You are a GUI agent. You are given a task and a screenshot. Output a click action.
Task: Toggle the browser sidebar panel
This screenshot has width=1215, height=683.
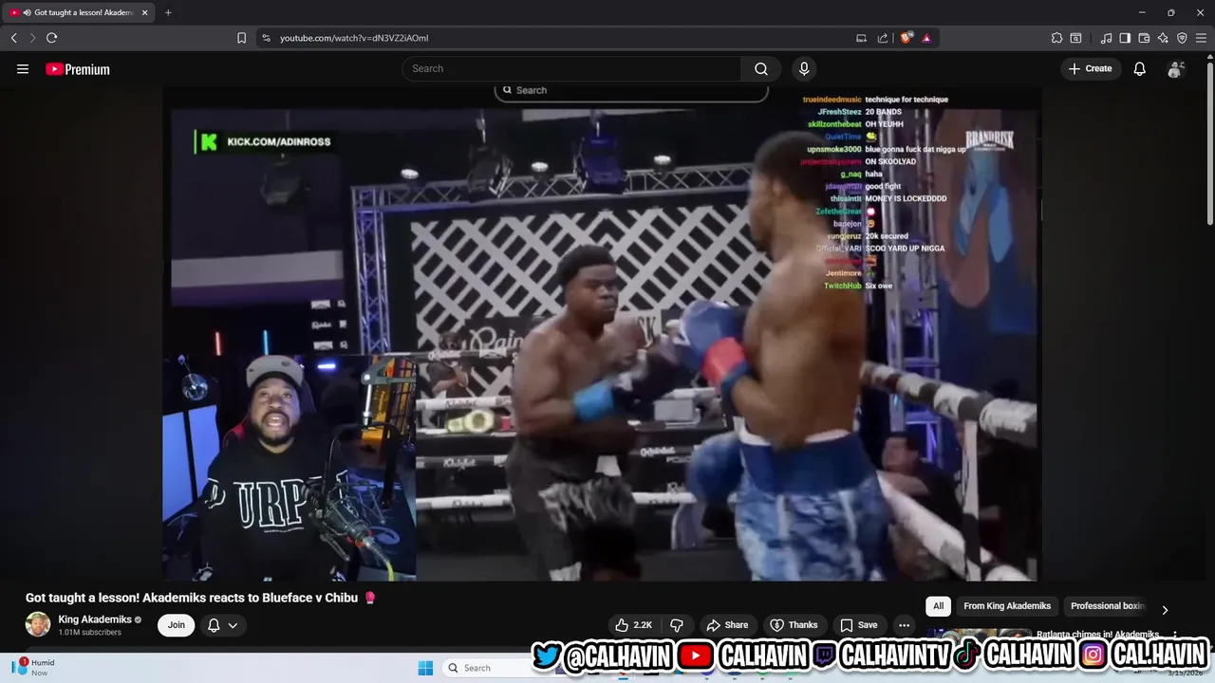pyautogui.click(x=1125, y=38)
